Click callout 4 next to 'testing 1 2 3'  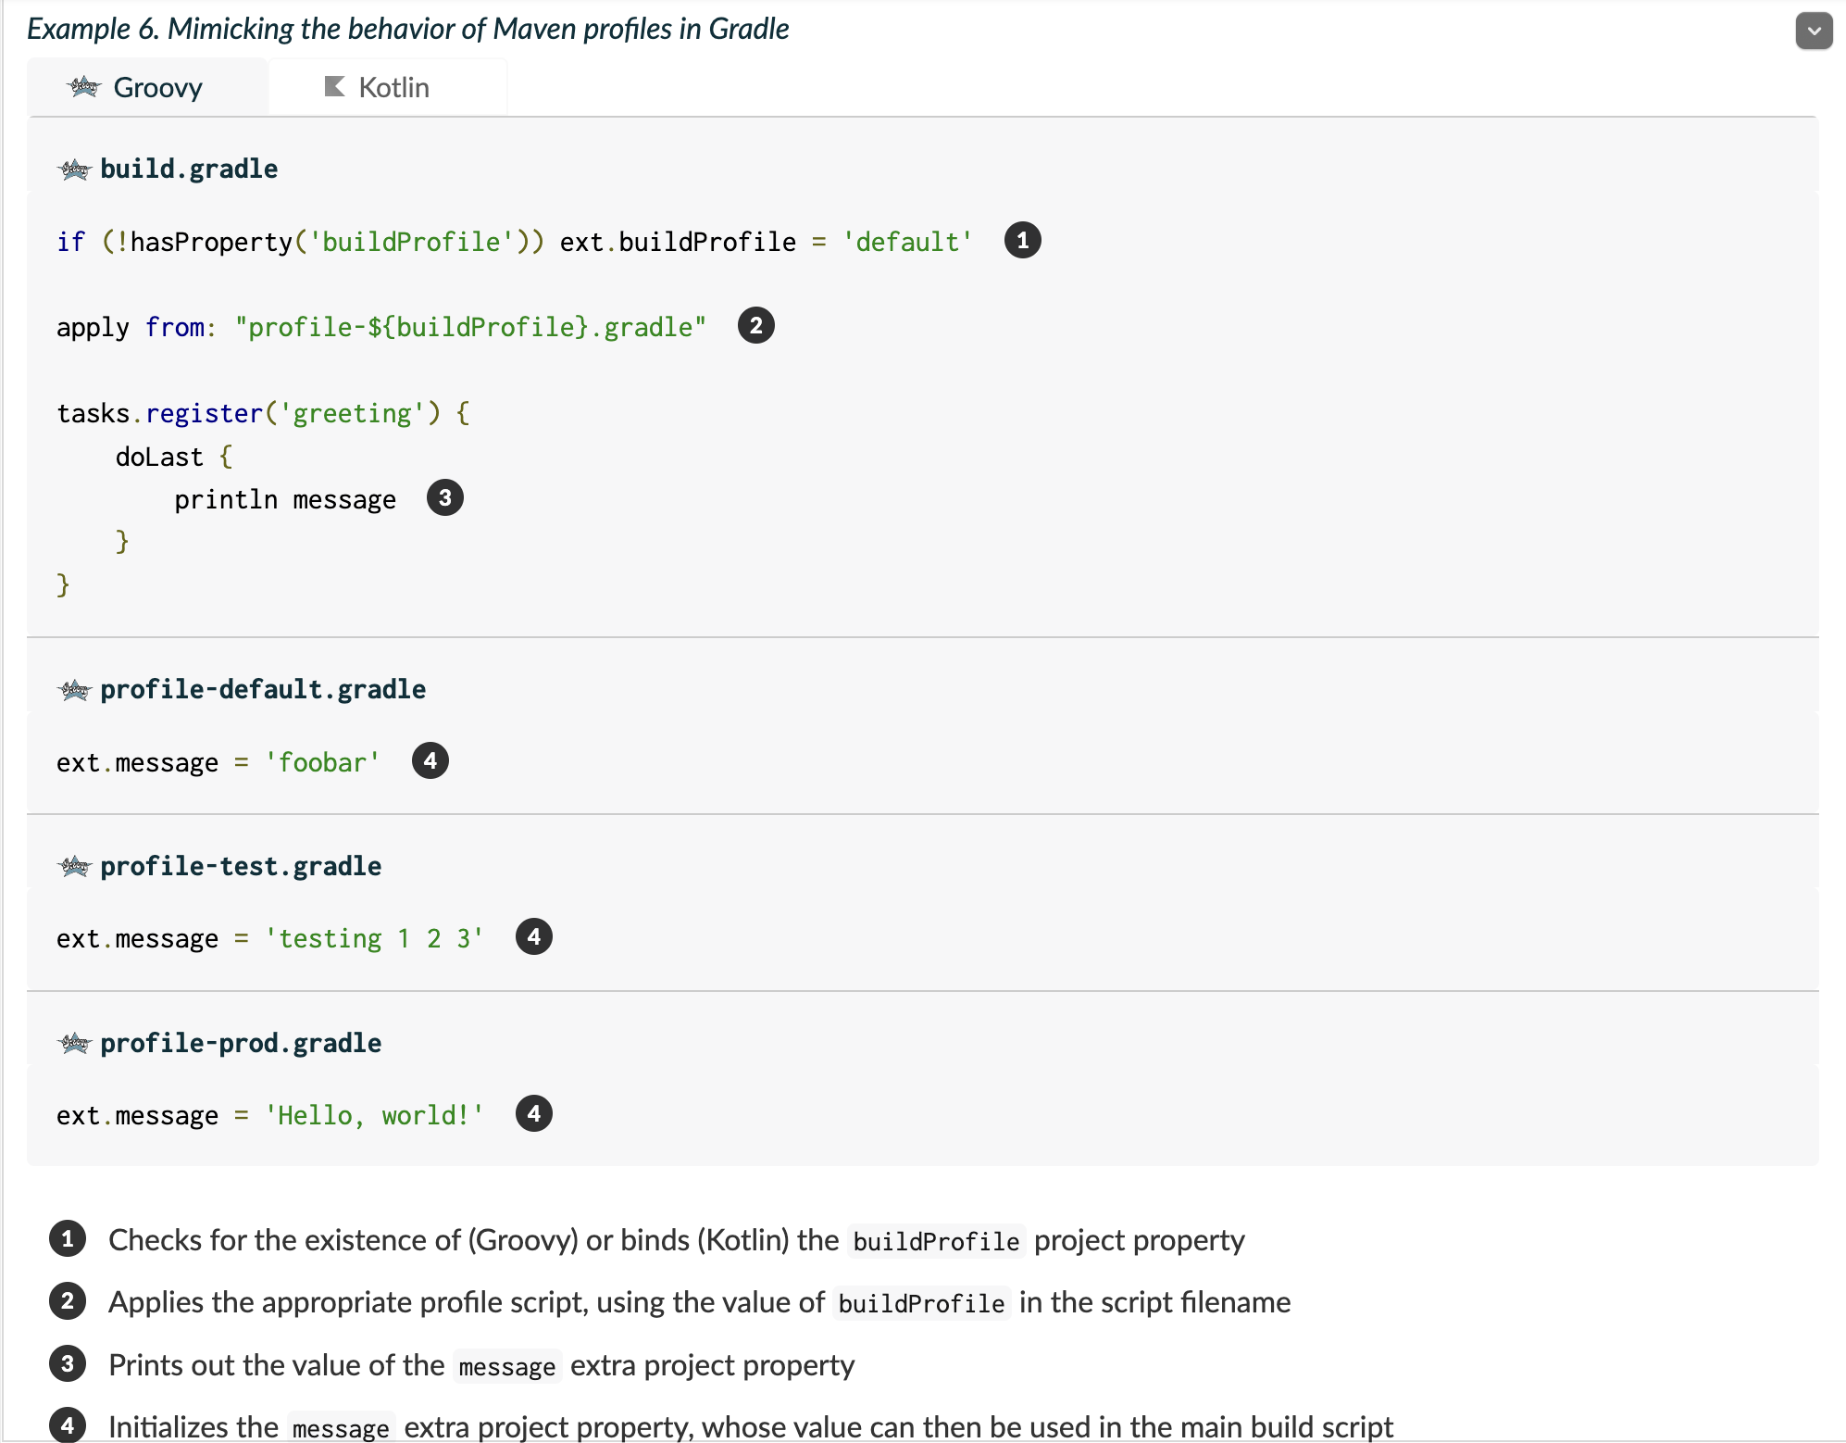(x=533, y=937)
